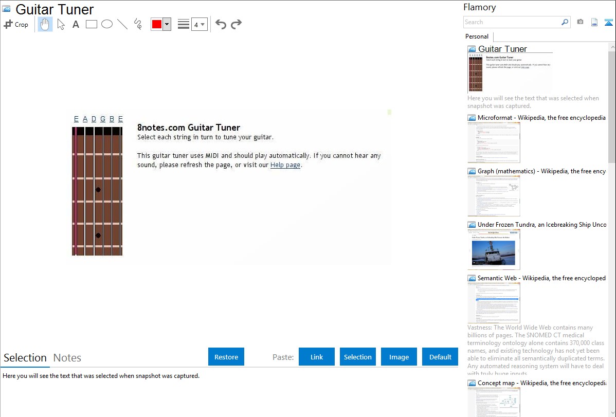This screenshot has width=616, height=417.
Task: Click the icon beside Microformat title
Action: [x=472, y=118]
